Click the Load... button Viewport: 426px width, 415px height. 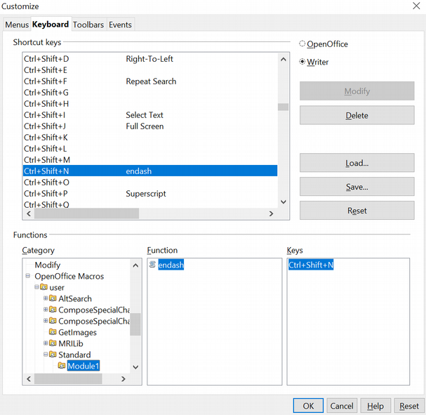point(357,163)
